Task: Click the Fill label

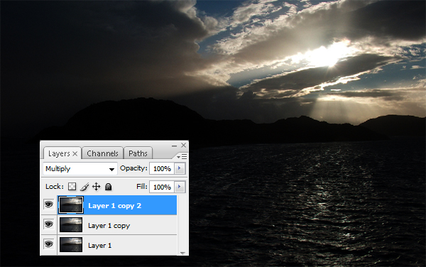Action: (x=142, y=187)
